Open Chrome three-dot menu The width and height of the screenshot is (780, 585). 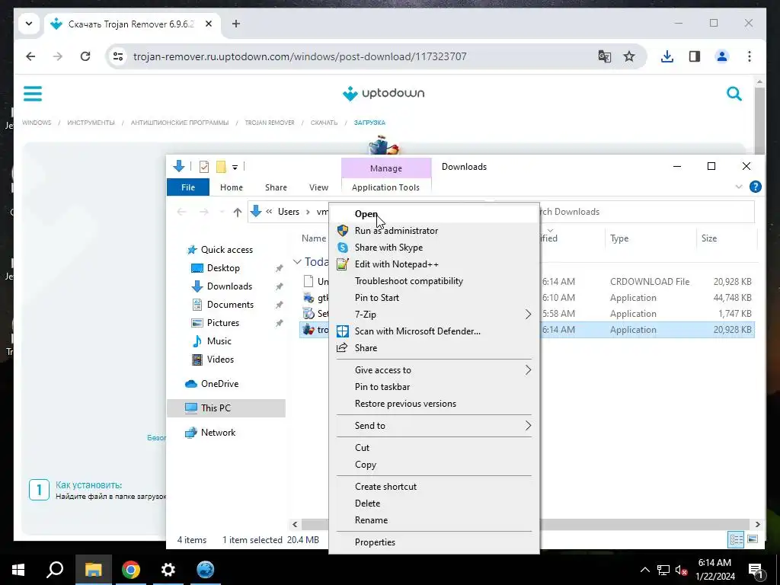[x=750, y=56]
